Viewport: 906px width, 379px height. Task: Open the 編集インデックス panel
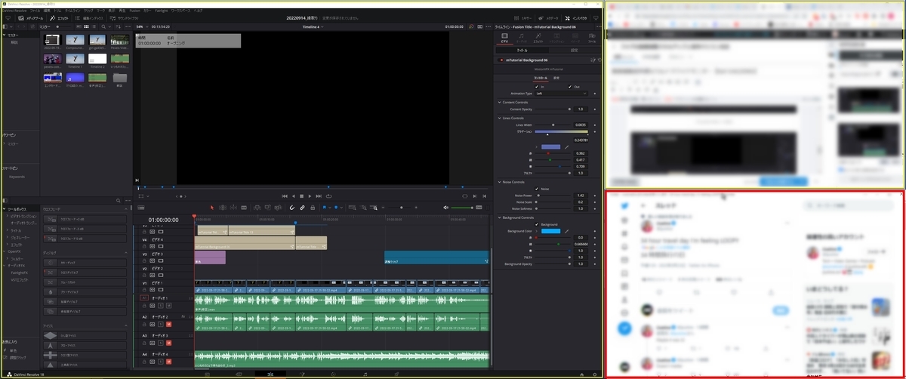tap(89, 18)
